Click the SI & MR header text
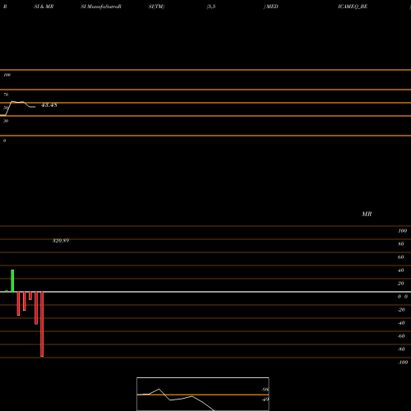Viewport: 411px width, 411px height. tap(44, 7)
